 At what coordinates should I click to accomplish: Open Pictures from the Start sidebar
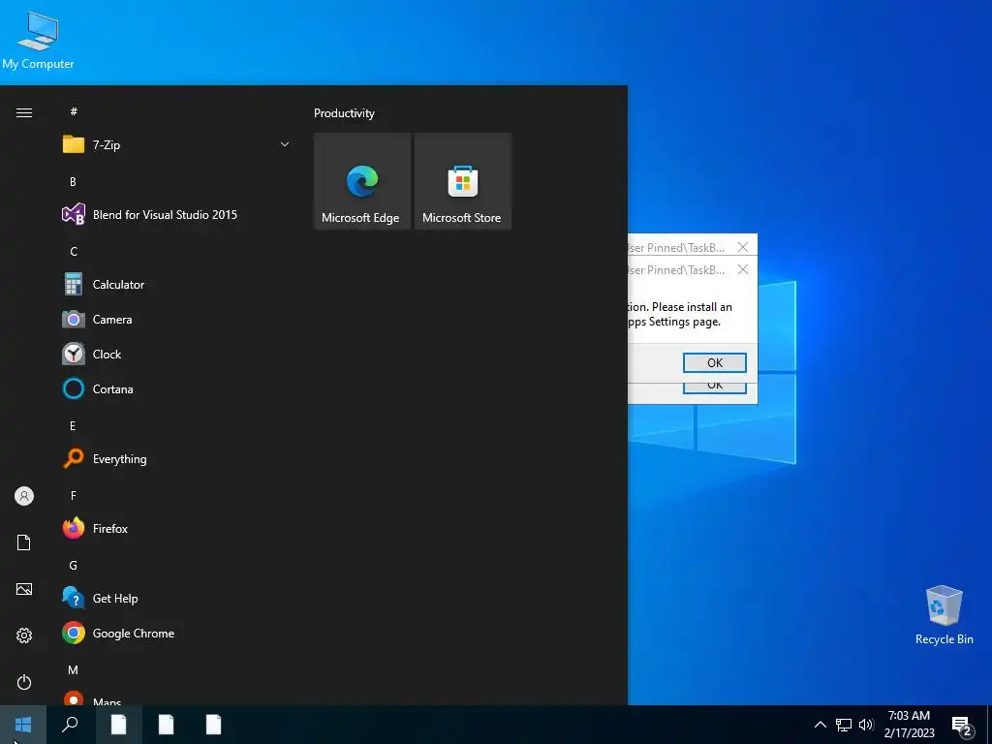[24, 589]
